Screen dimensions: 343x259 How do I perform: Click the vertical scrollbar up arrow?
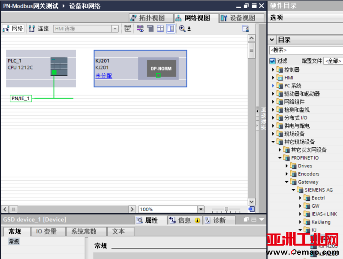[252, 38]
